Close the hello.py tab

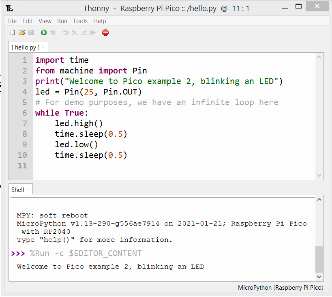coord(43,47)
